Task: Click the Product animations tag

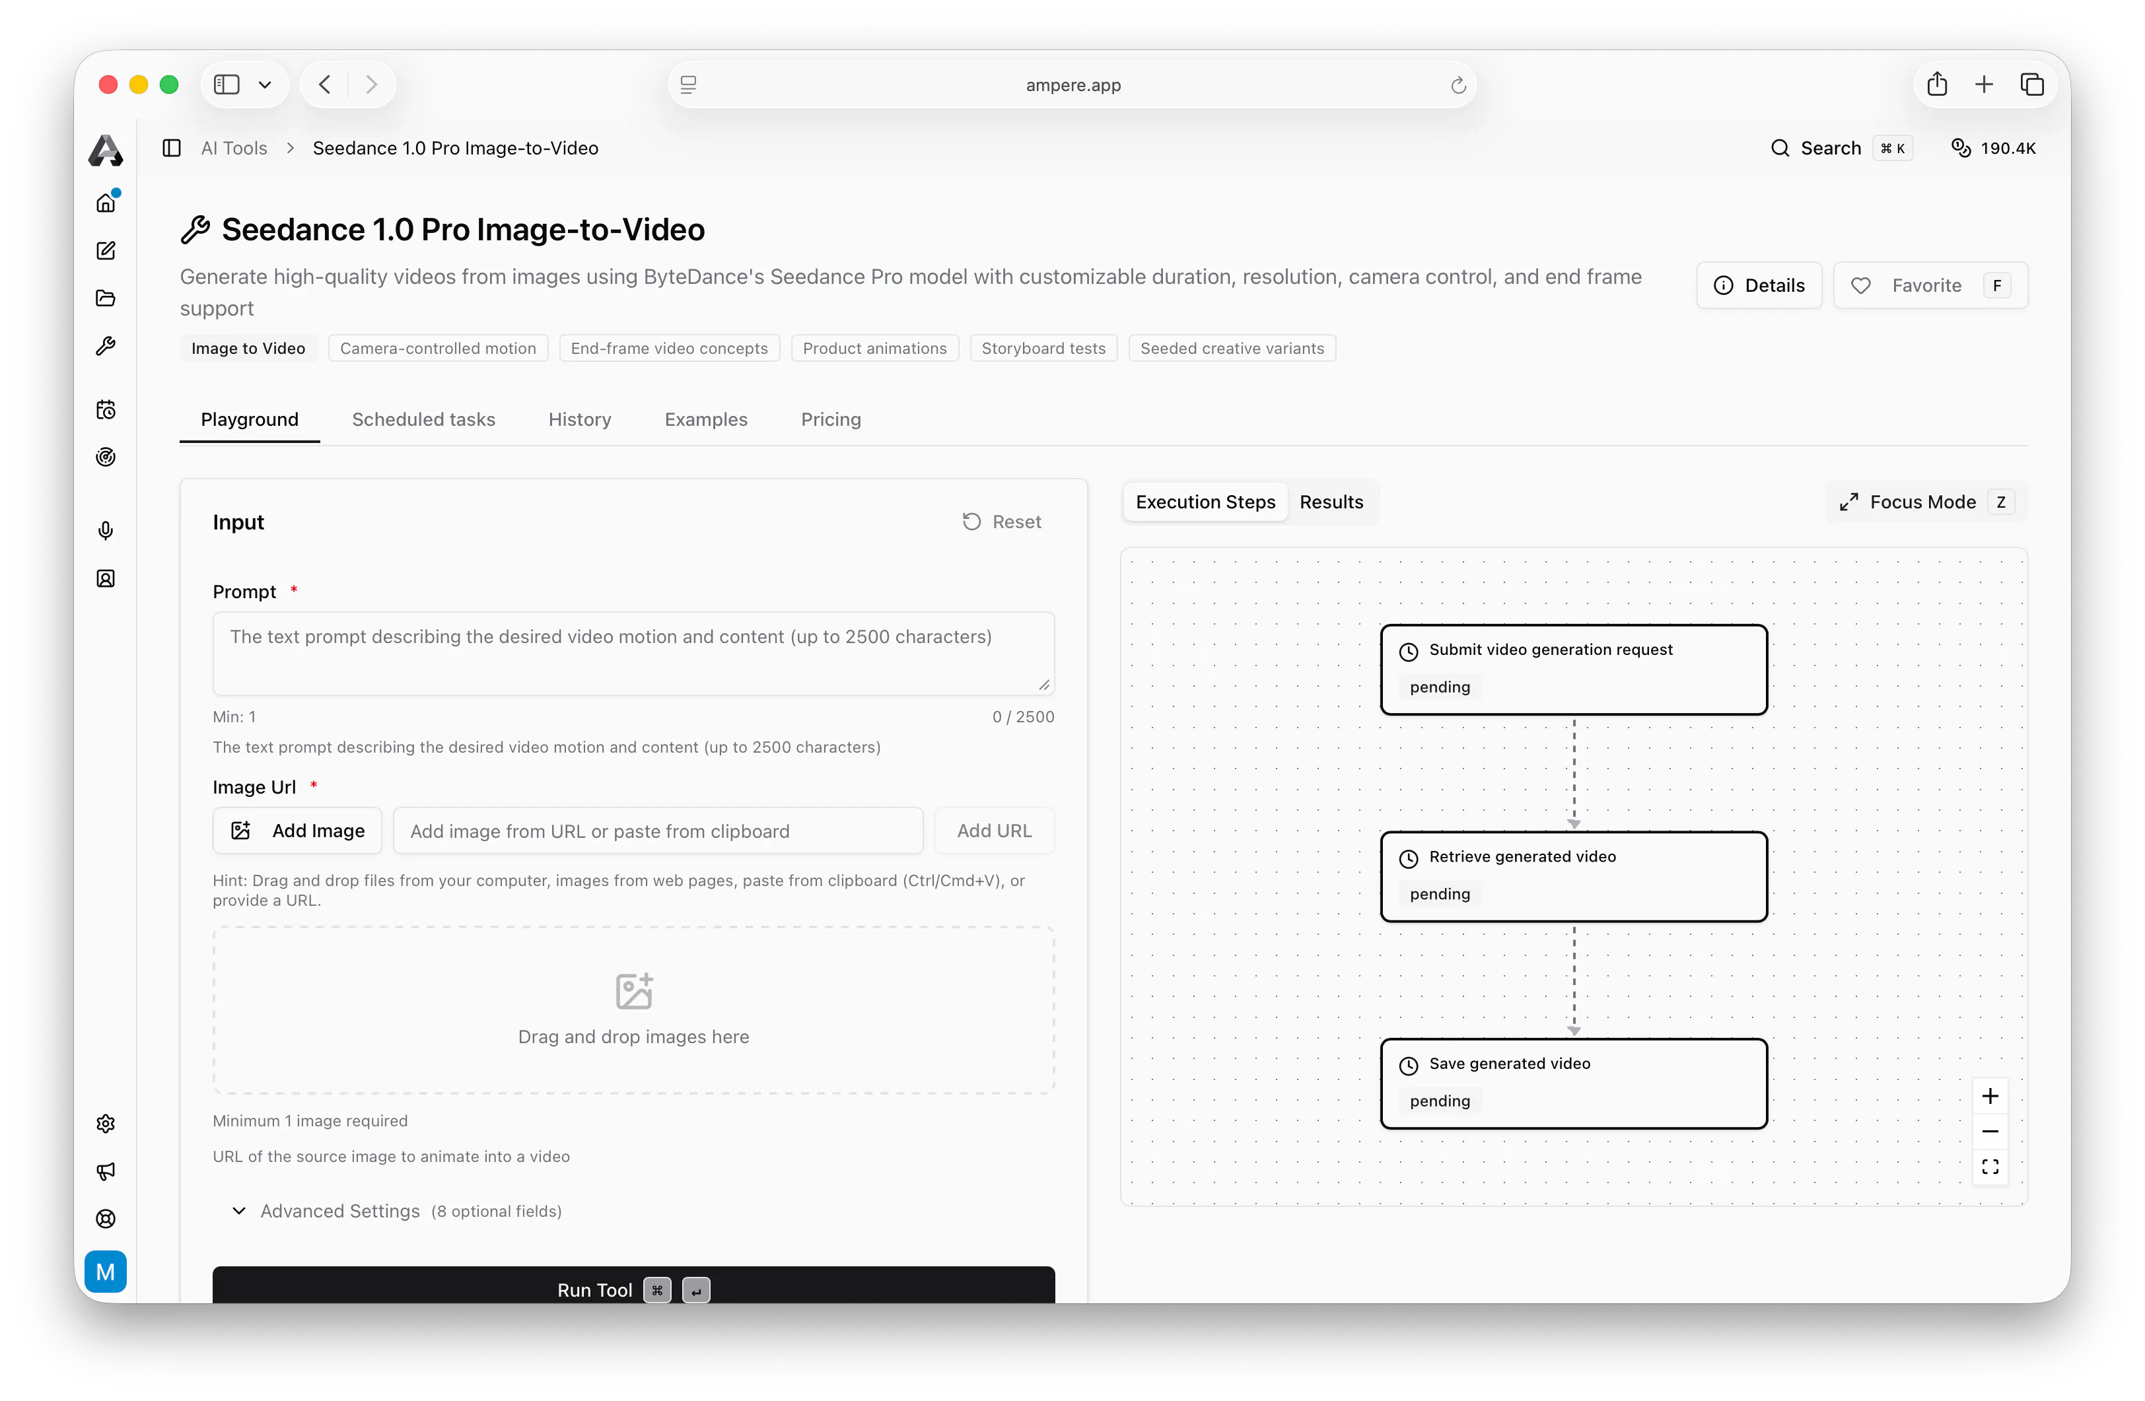Action: tap(874, 349)
